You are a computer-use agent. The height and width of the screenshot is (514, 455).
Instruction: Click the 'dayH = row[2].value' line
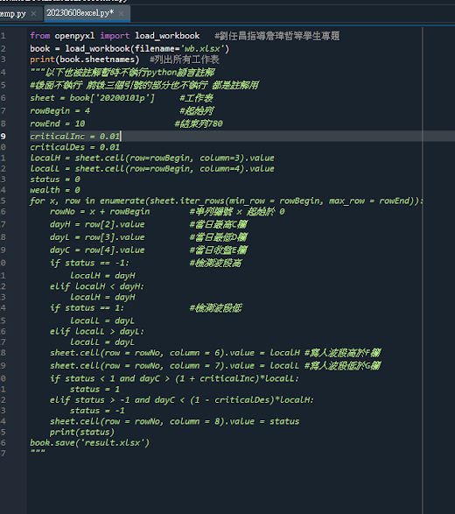[97, 224]
